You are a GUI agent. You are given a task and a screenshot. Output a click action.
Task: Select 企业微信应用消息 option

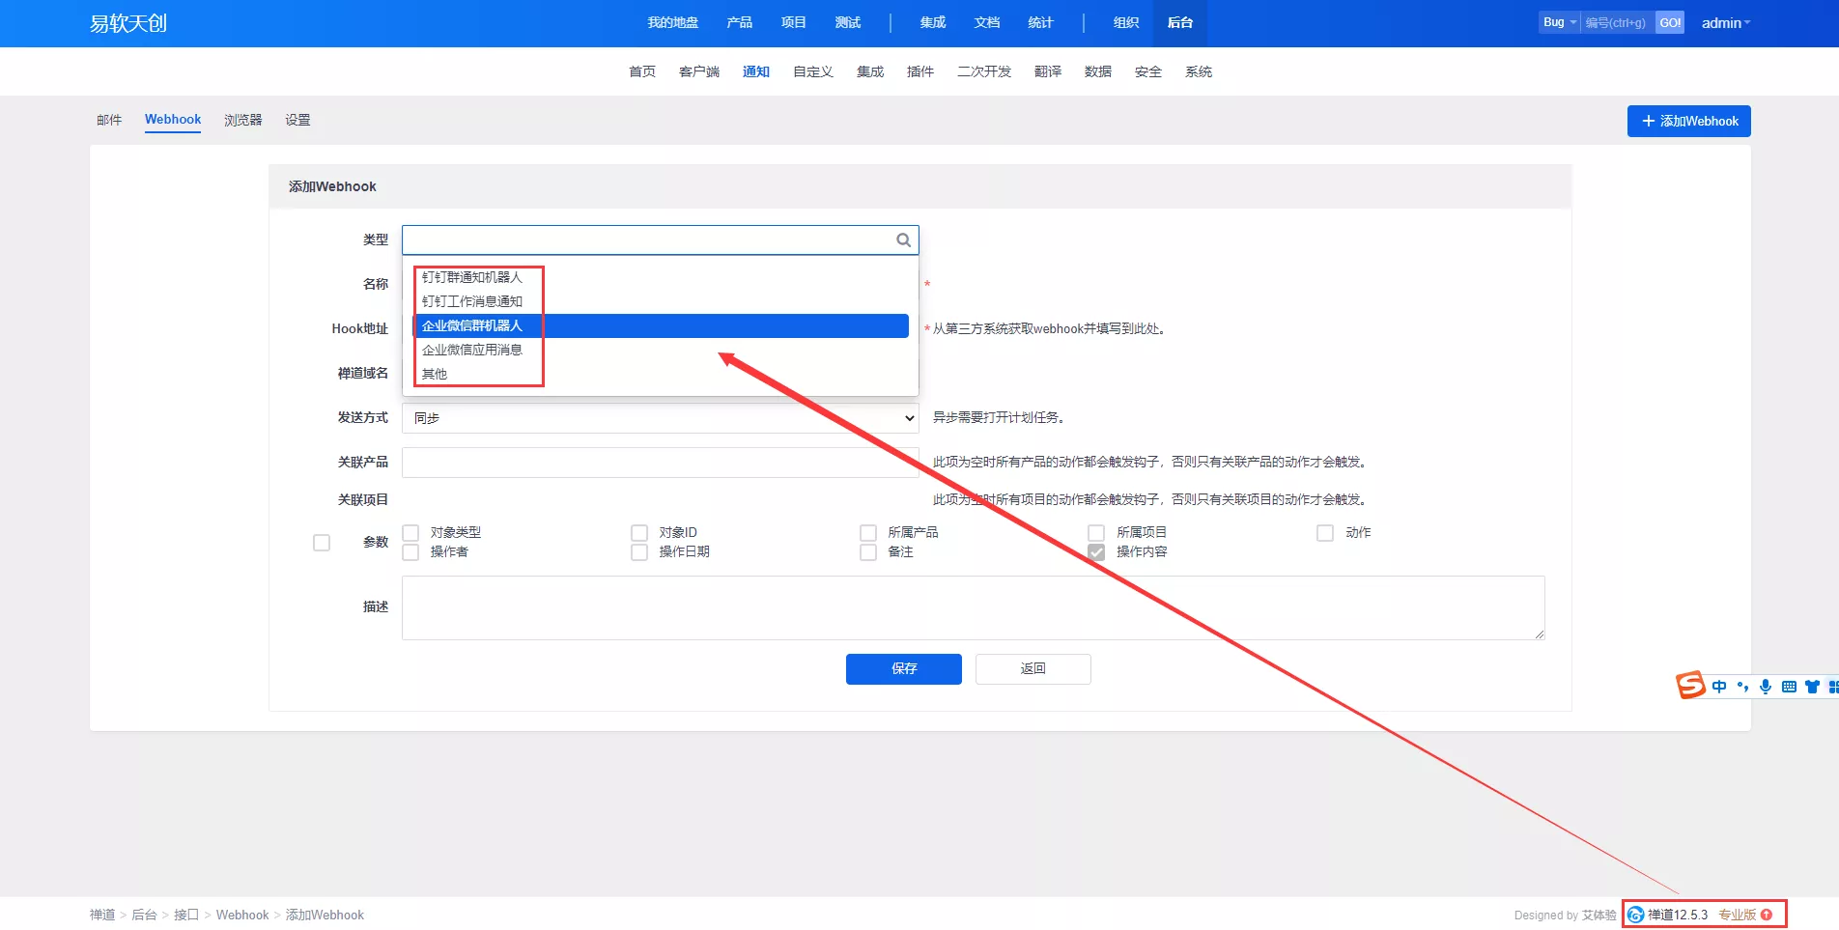[662, 350]
